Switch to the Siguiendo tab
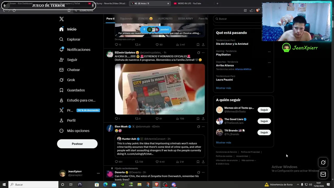334x188 pixels. (x=126, y=19)
